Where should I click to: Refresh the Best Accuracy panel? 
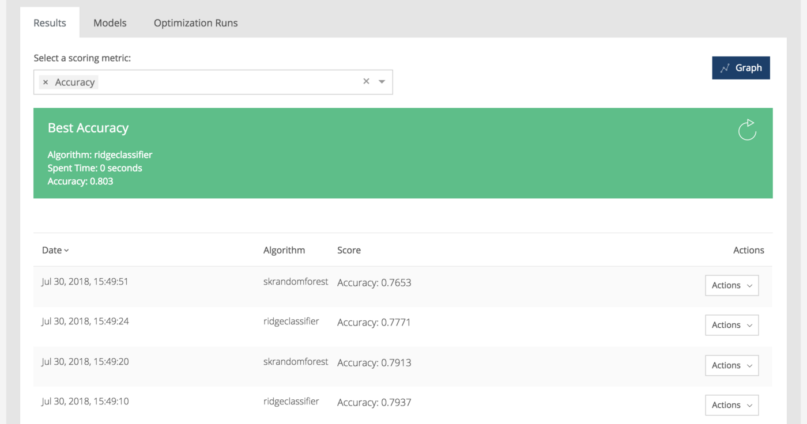[747, 130]
